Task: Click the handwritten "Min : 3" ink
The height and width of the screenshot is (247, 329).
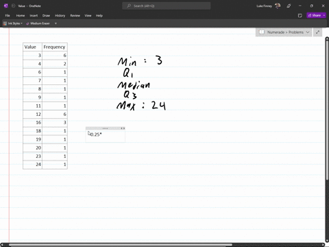Action: (x=140, y=61)
